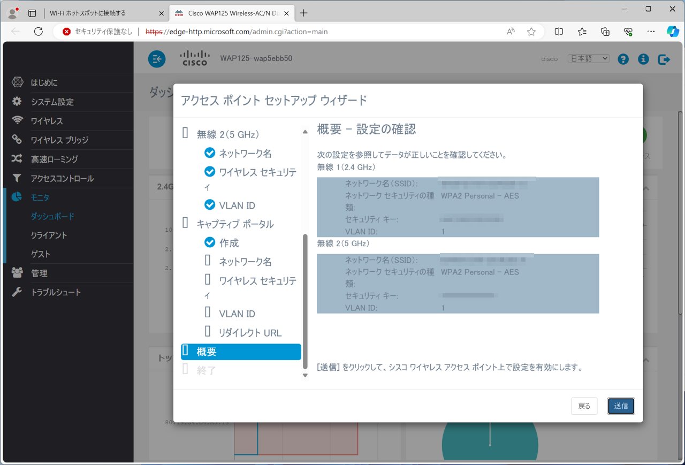Open the split screen icon

coord(559,32)
